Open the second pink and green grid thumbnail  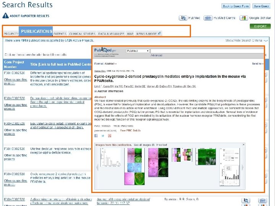[x=158, y=163]
